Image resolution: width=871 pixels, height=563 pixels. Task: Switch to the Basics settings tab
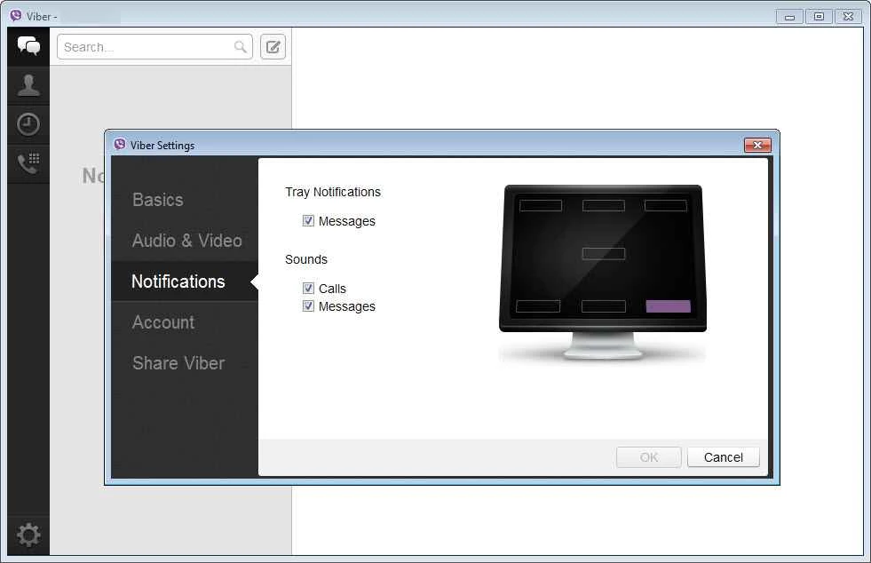[157, 200]
